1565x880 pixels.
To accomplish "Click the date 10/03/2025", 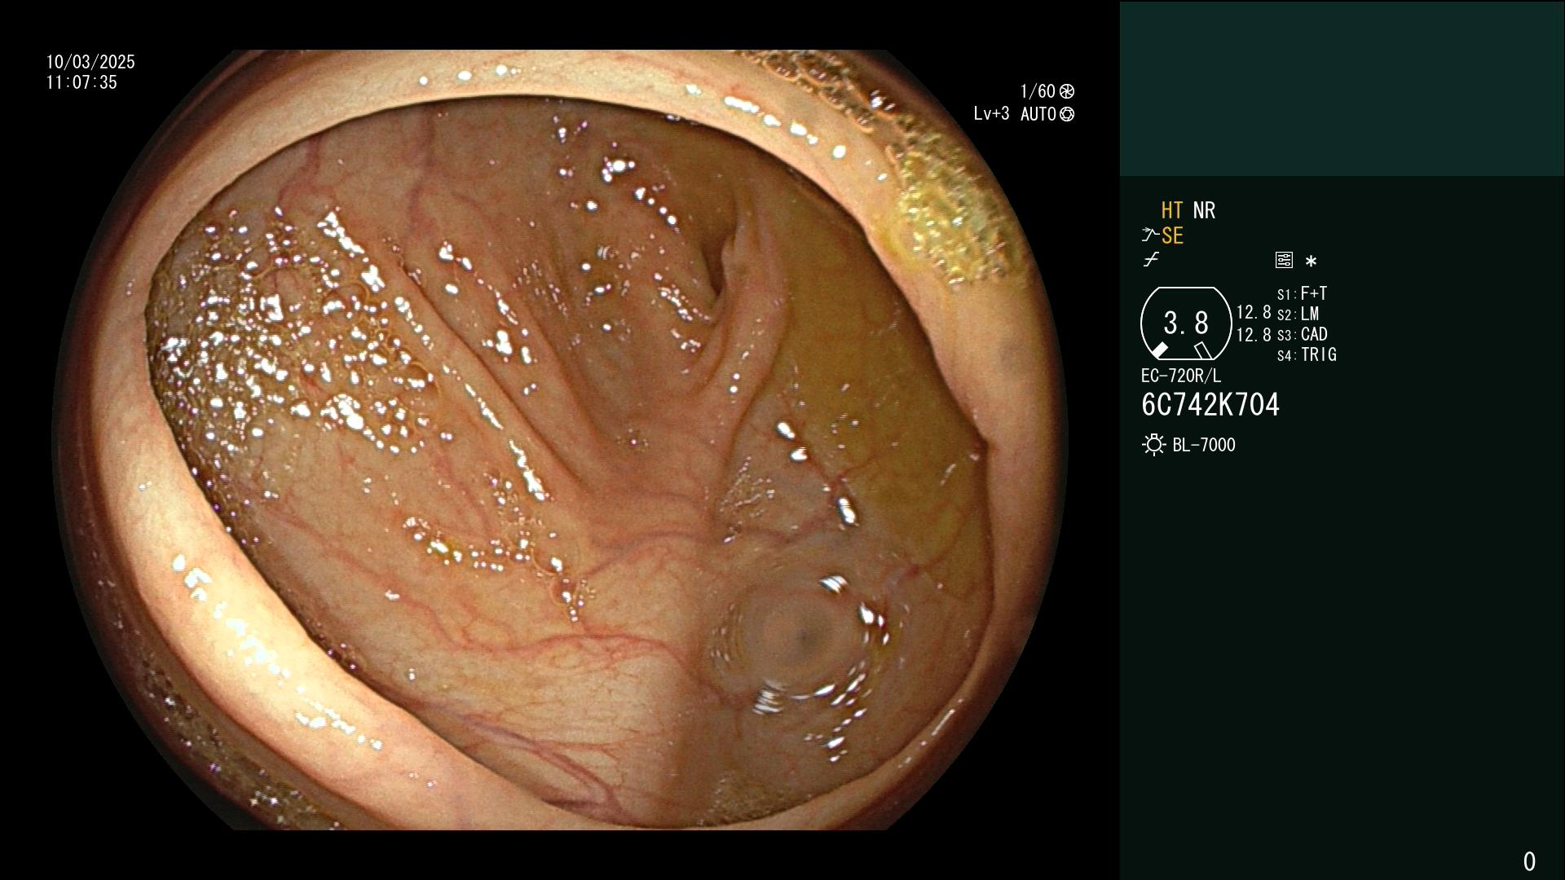I will point(90,62).
